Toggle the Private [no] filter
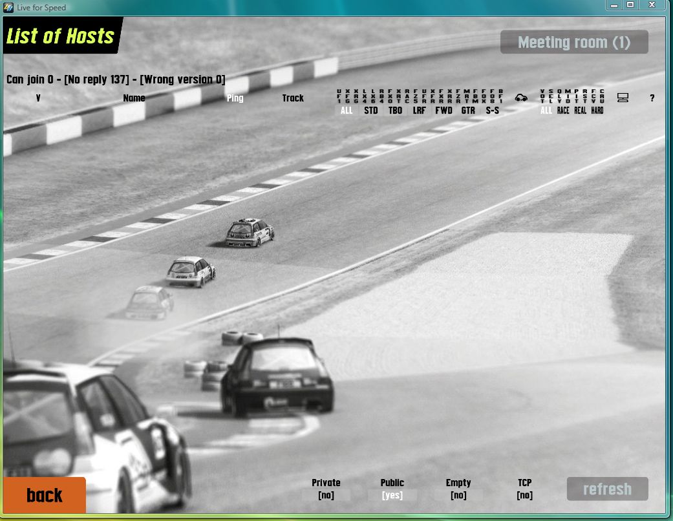The image size is (673, 521). click(326, 495)
